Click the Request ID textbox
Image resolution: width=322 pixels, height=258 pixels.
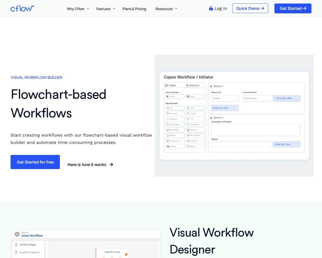pyautogui.click(x=225, y=98)
